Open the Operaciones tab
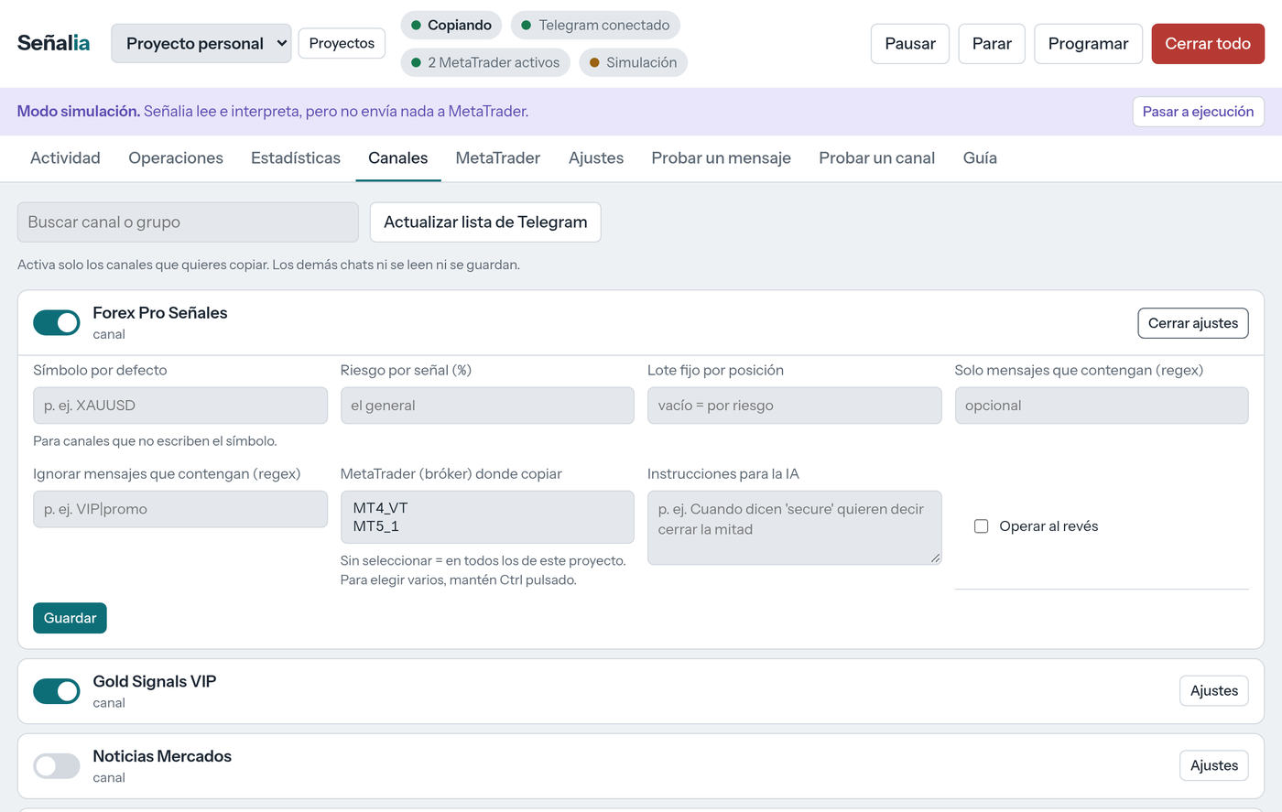The width and height of the screenshot is (1282, 812). [176, 157]
